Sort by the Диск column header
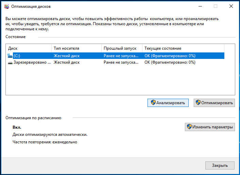240x175 pixels. (x=29, y=48)
